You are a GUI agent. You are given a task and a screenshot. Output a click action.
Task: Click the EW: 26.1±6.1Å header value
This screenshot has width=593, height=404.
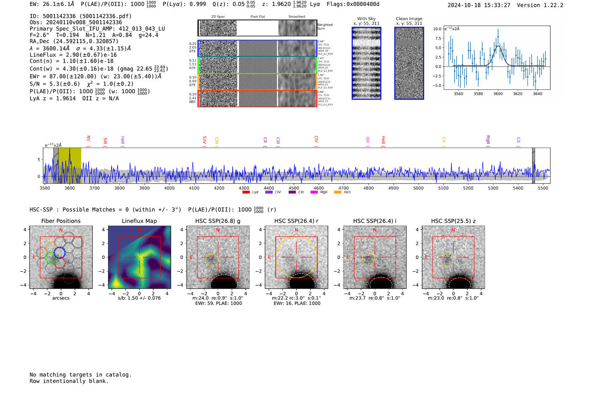(52, 4)
